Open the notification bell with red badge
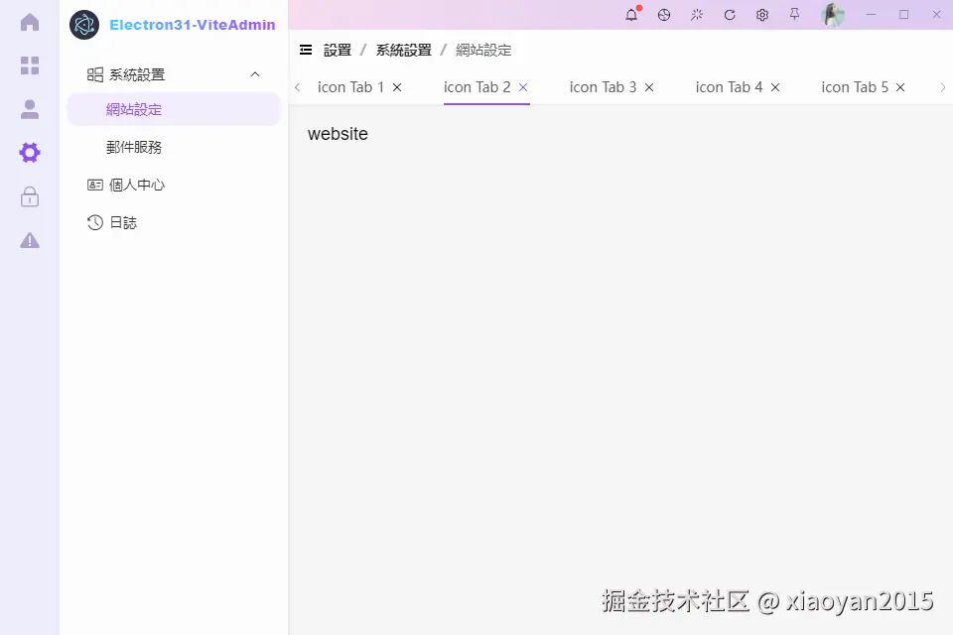Screen dimensions: 953x635 630,14
